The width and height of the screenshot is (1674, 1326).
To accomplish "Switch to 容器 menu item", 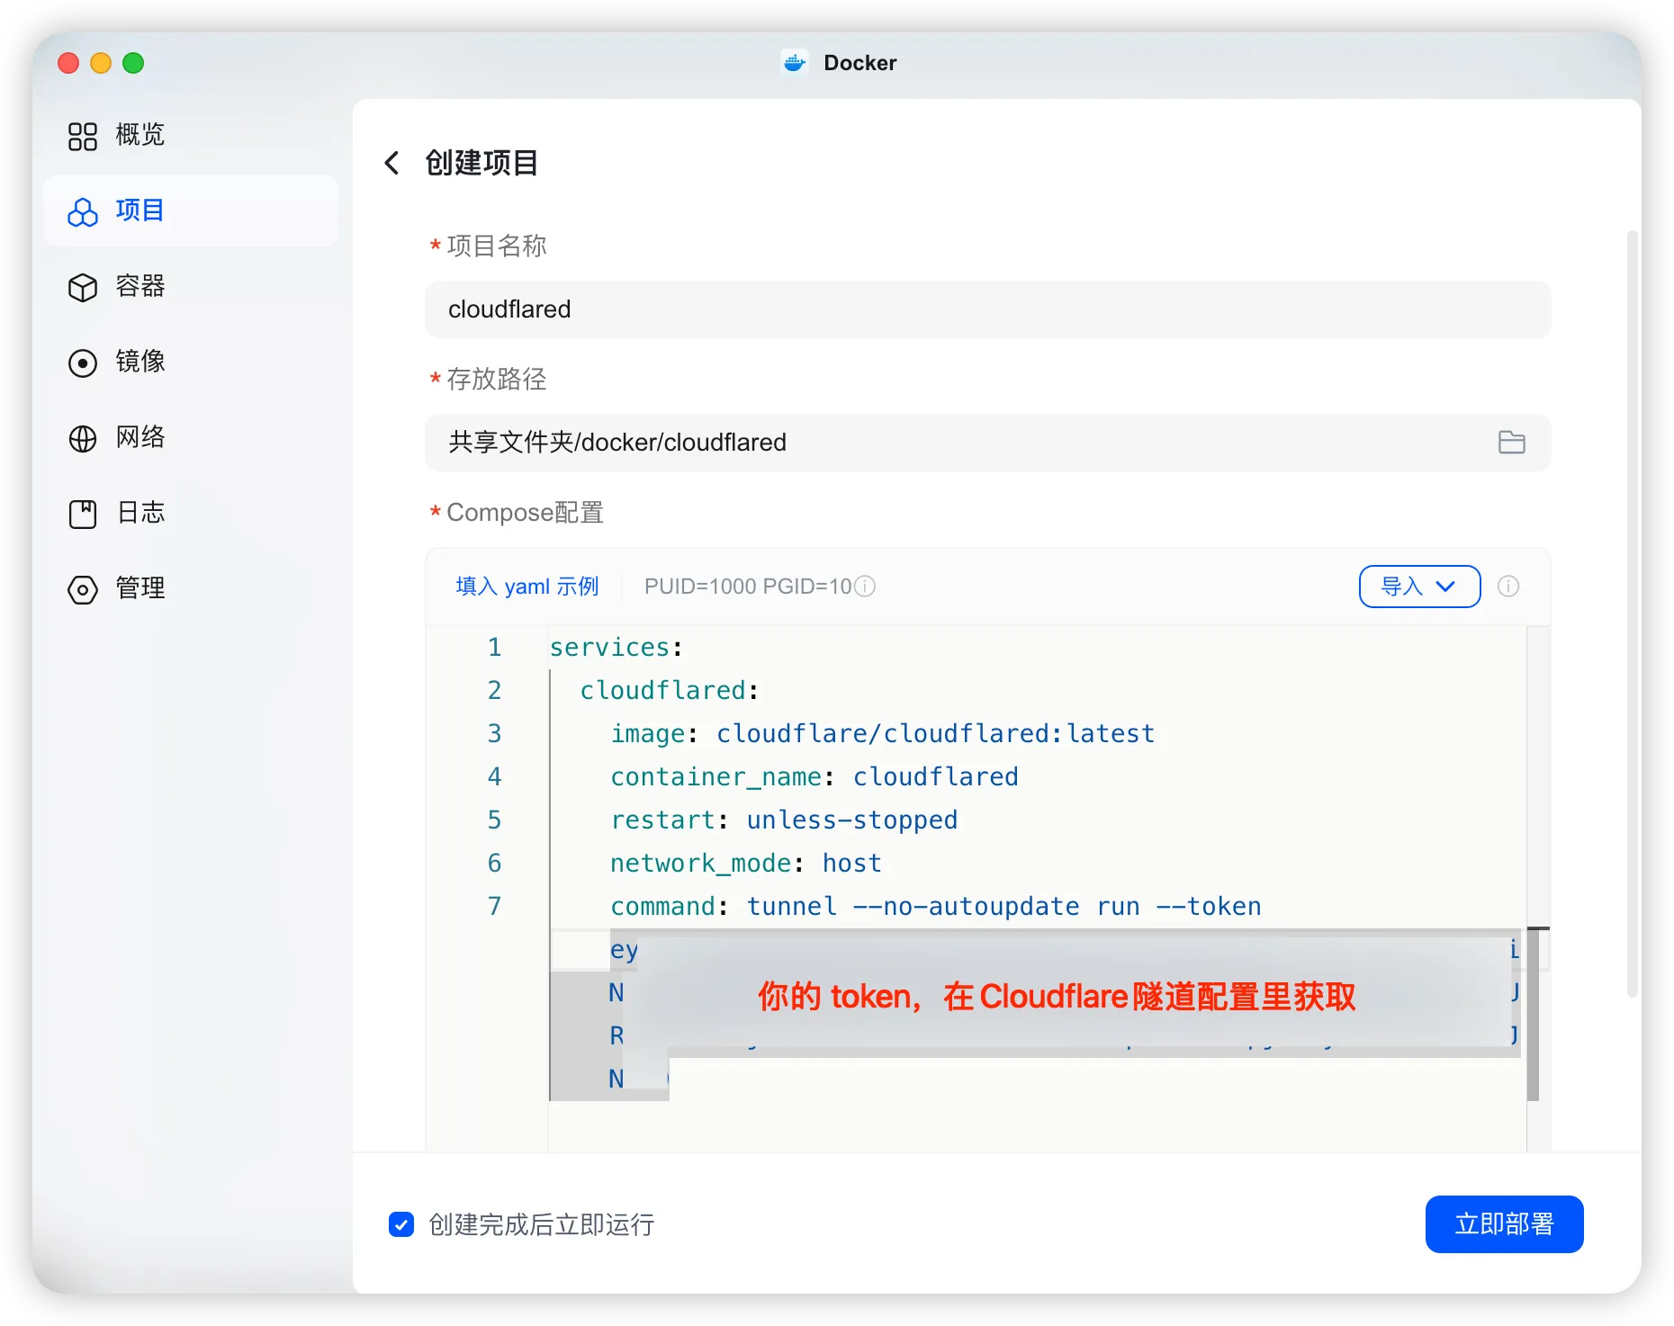I will click(191, 287).
